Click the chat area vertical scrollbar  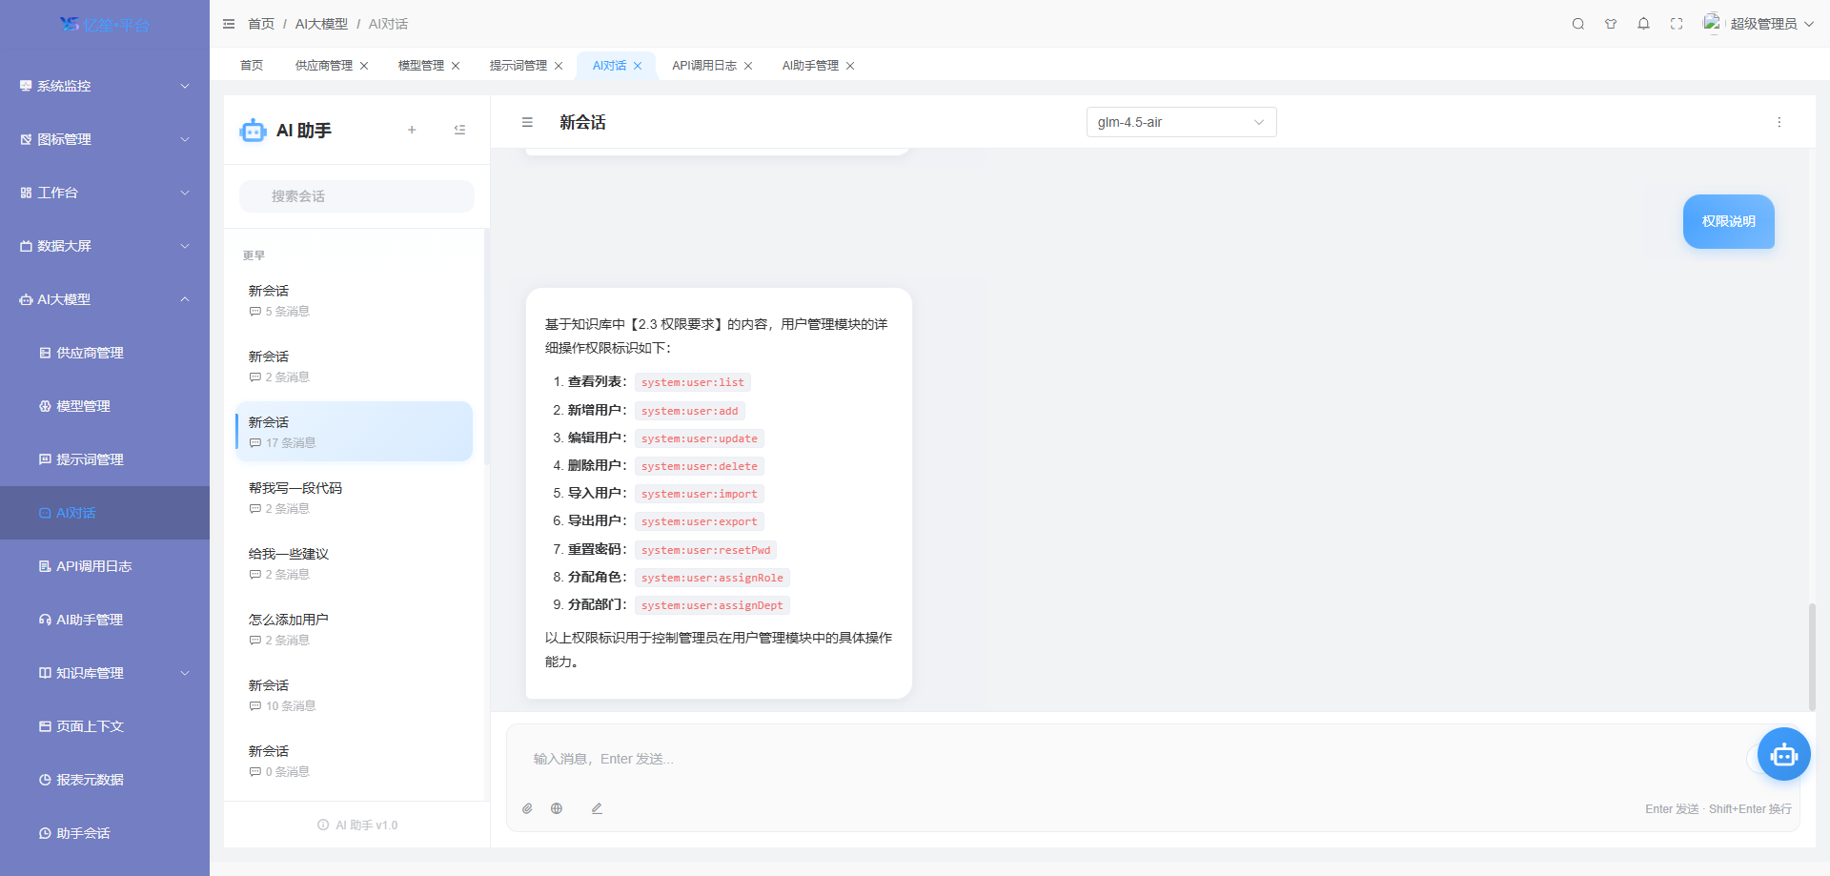point(1812,657)
